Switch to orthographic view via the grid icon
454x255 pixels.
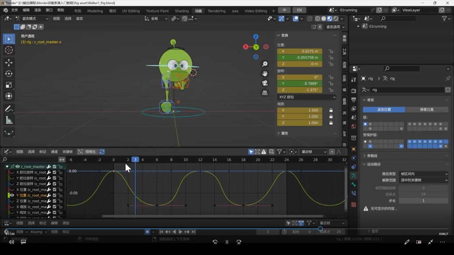[x=265, y=93]
